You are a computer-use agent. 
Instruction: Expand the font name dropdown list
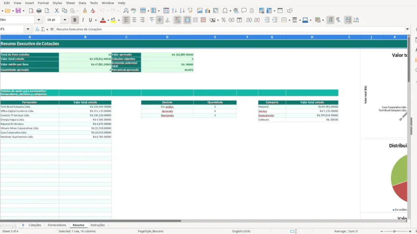click(39, 20)
